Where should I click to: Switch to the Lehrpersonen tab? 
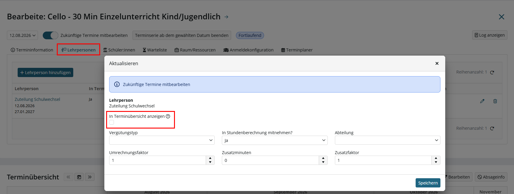coord(79,50)
